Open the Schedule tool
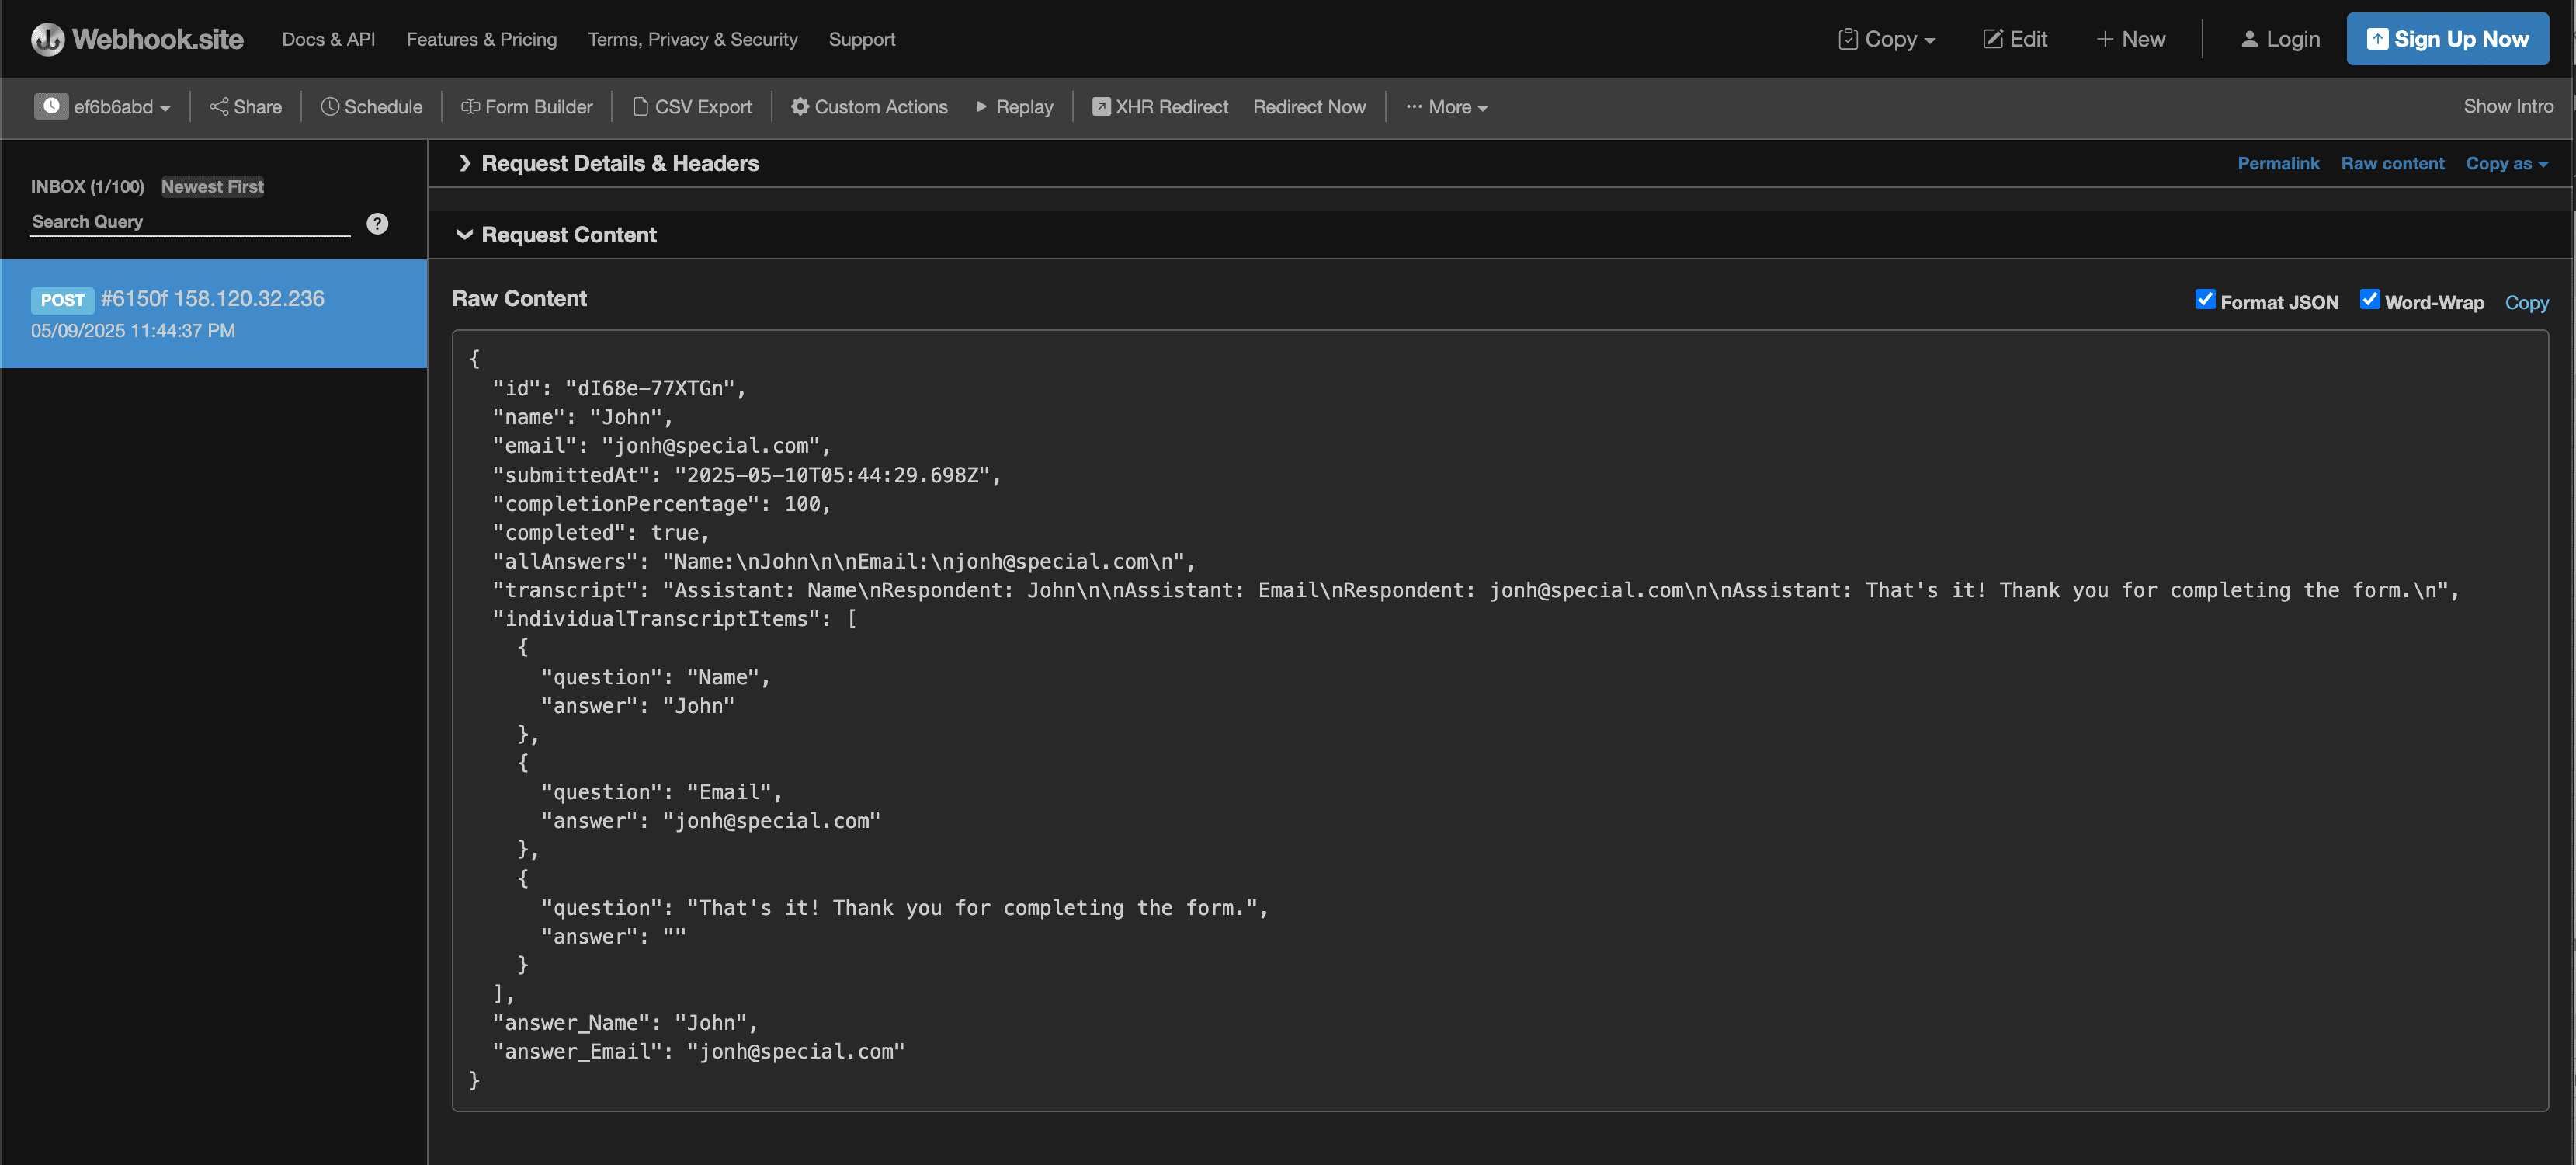 pyautogui.click(x=371, y=106)
